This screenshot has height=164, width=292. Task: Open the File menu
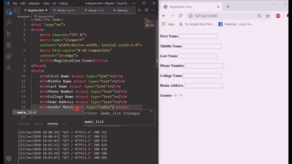pos(15,3)
